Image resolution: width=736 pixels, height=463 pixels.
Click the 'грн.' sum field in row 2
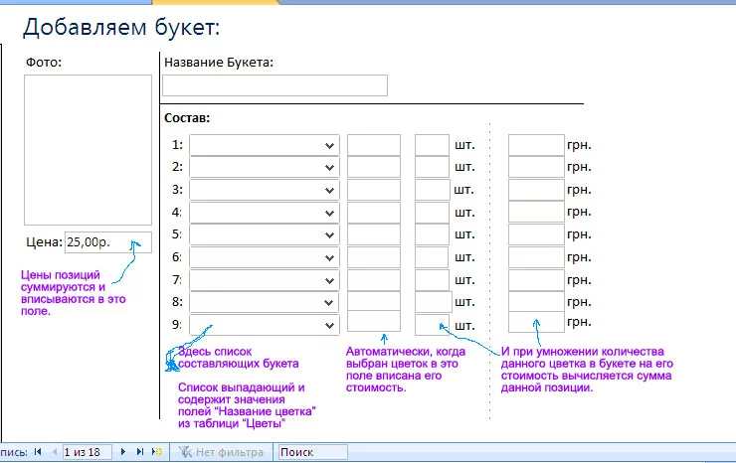tap(536, 167)
